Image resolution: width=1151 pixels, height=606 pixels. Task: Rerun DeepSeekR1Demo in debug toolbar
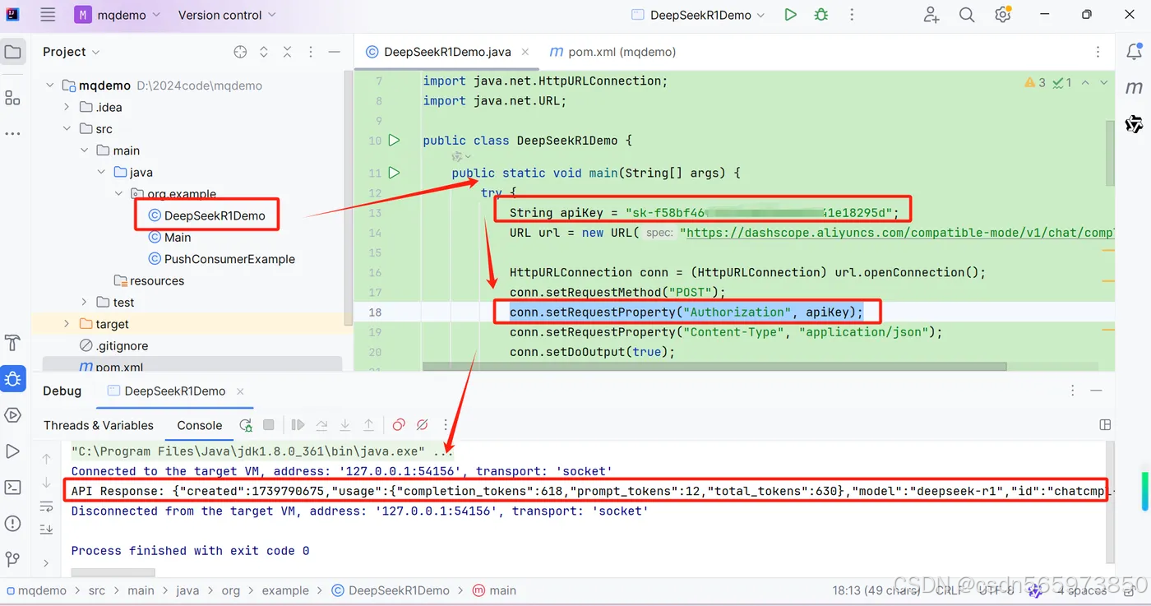click(245, 425)
